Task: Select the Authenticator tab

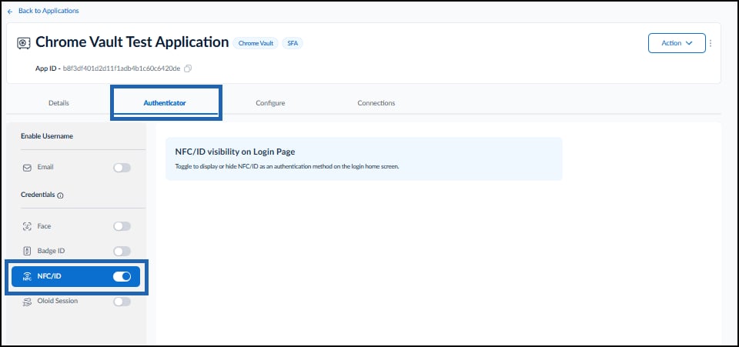Action: point(165,102)
